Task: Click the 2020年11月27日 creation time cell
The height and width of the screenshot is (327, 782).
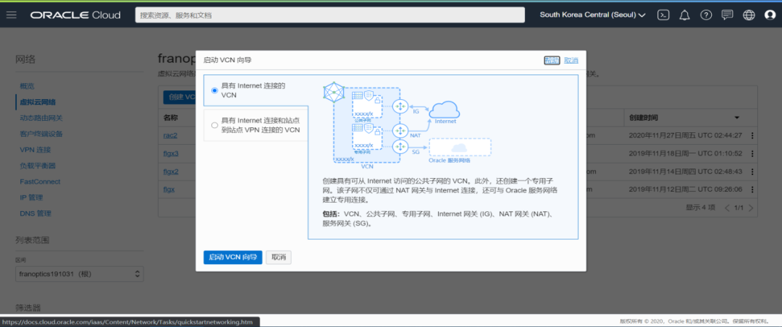Action: [686, 135]
